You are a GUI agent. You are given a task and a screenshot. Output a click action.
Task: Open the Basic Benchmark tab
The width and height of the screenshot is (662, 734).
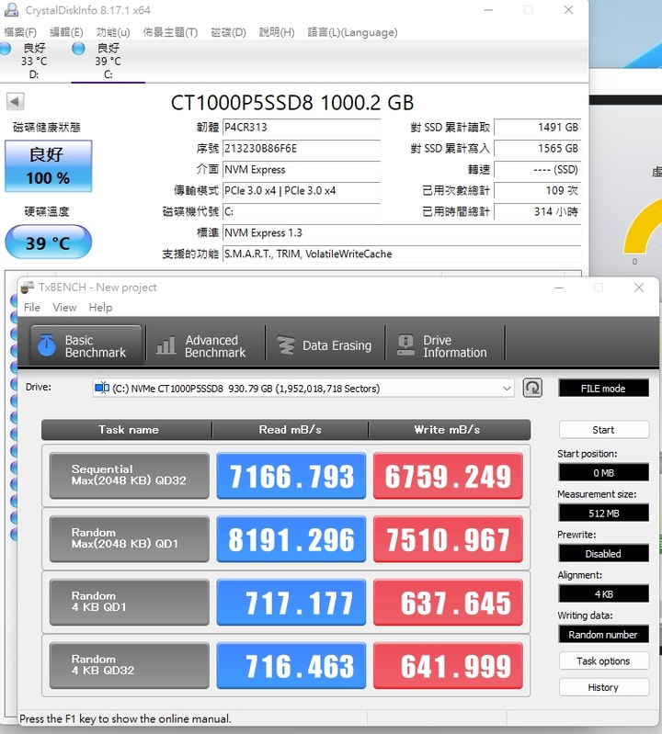pyautogui.click(x=86, y=345)
